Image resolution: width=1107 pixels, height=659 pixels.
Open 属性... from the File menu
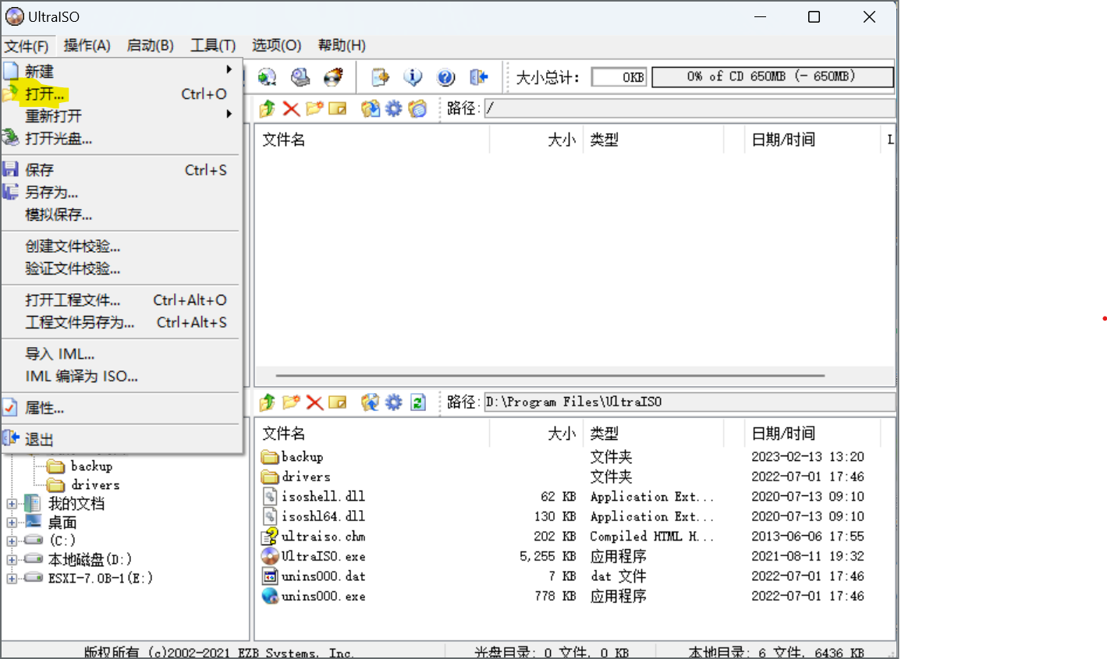click(122, 408)
